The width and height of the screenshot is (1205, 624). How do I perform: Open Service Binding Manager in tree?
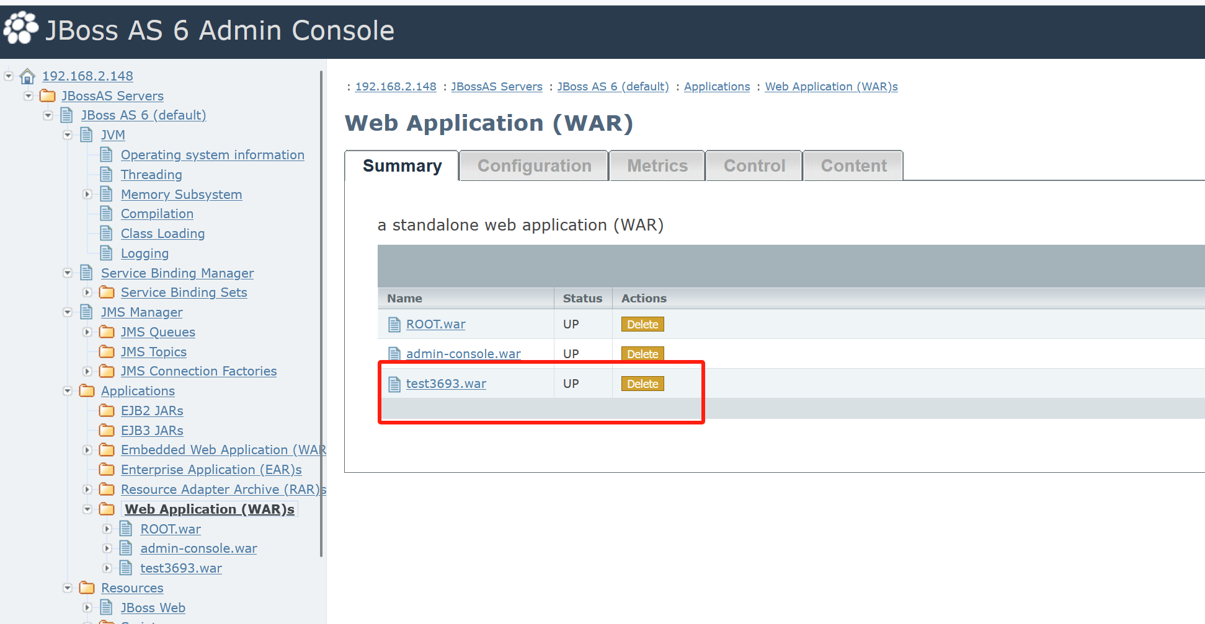click(177, 273)
